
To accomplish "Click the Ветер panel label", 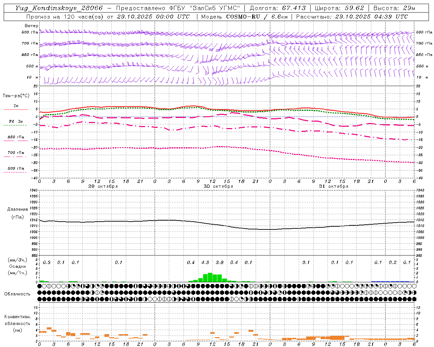I will click(x=32, y=26).
